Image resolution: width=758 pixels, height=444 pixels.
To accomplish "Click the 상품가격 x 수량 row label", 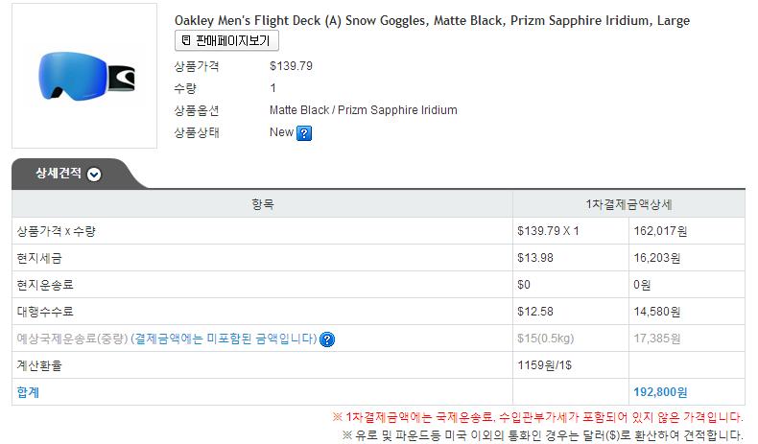I will coord(57,231).
